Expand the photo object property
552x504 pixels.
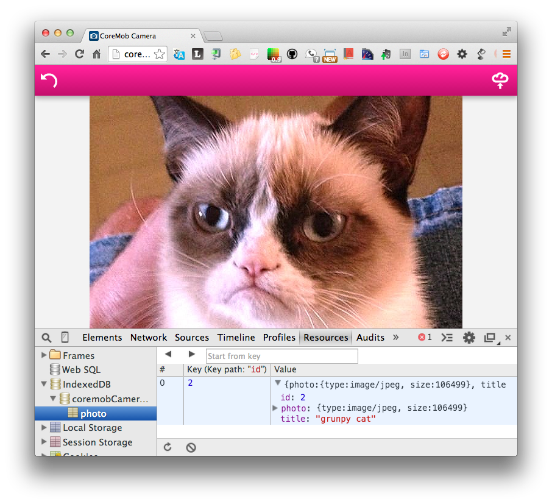[x=275, y=408]
